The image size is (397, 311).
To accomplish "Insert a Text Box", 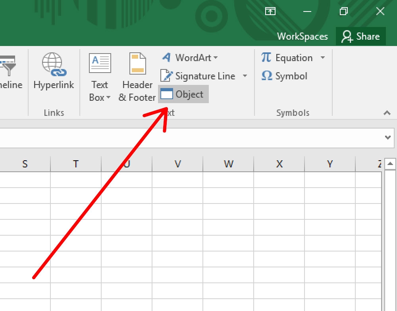I will 100,77.
